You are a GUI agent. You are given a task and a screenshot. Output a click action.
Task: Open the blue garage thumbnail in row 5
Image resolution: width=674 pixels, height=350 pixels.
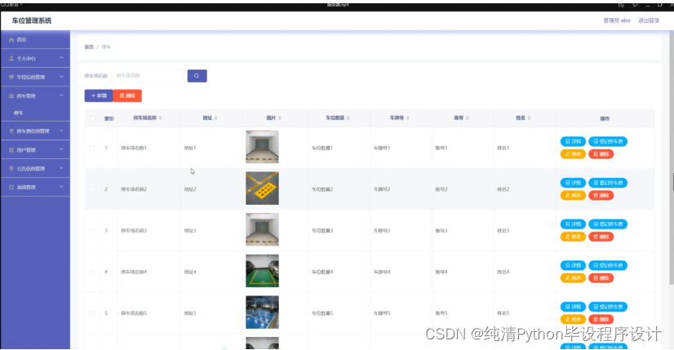click(262, 312)
